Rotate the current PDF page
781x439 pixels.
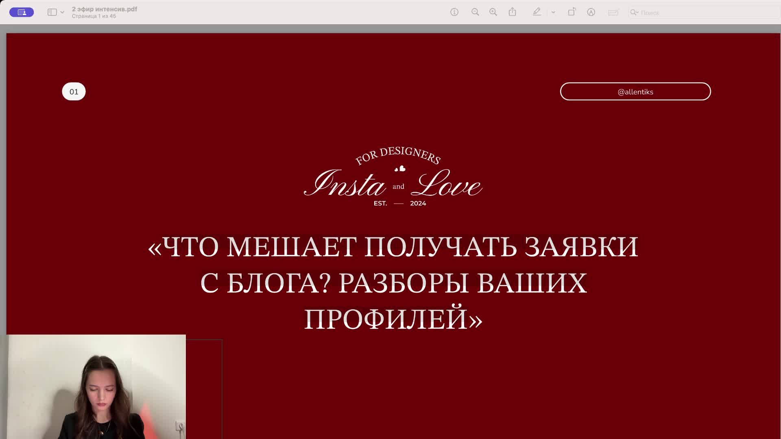click(572, 12)
